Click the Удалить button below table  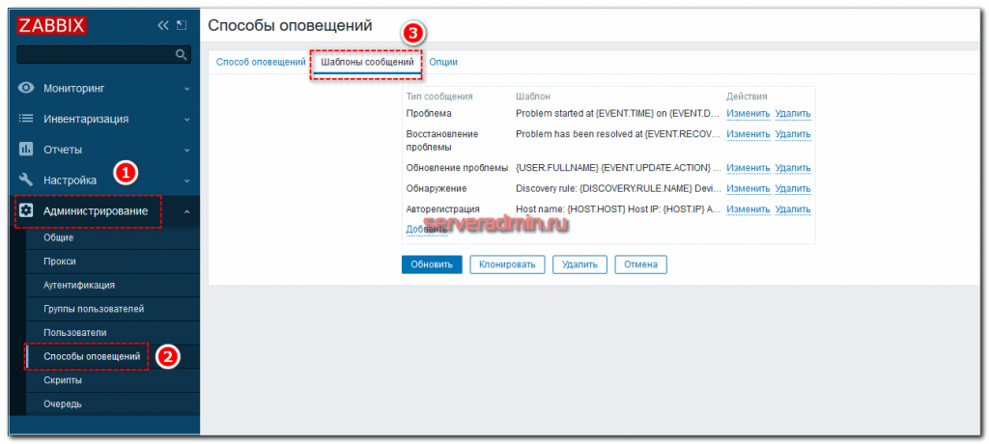click(579, 264)
